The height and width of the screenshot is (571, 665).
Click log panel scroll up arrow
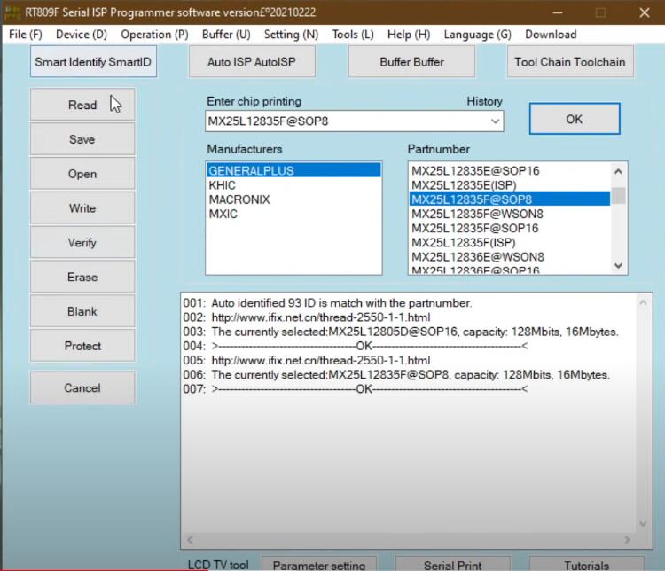pos(643,302)
